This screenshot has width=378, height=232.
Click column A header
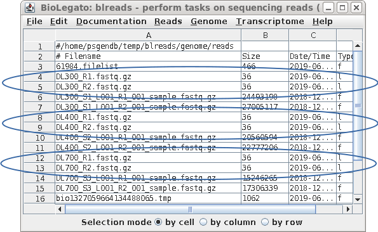point(148,35)
